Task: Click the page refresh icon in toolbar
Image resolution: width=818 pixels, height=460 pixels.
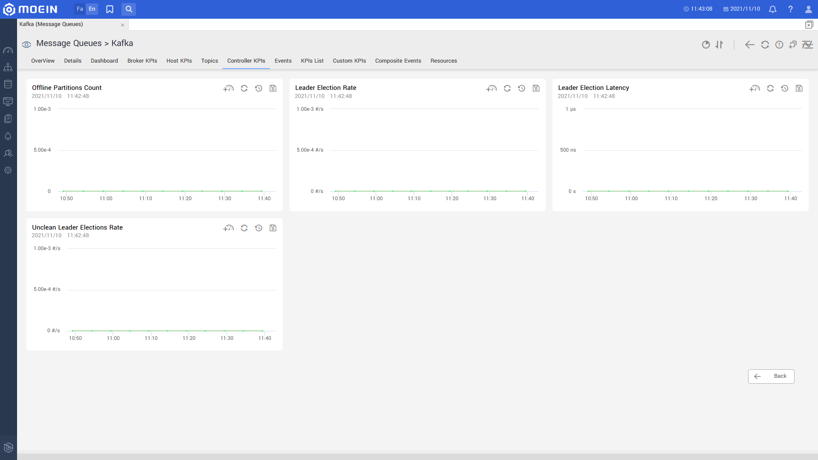Action: 765,45
